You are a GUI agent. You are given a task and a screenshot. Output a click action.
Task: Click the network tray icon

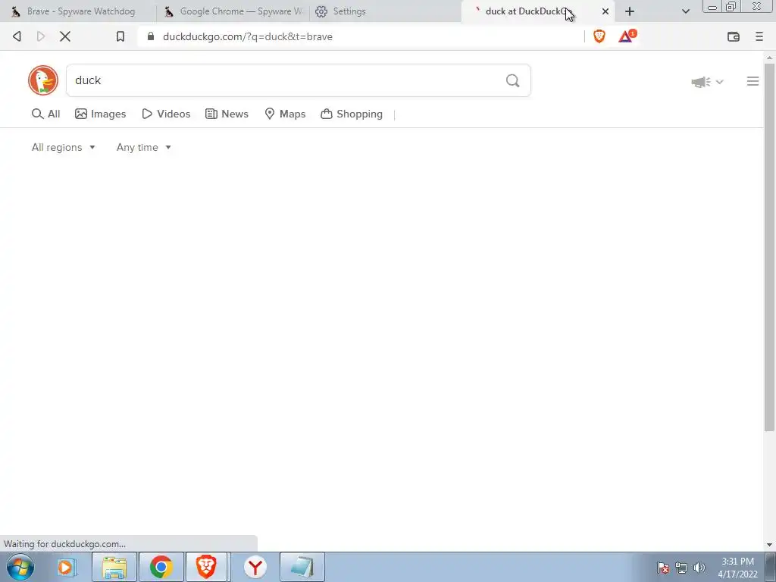click(x=681, y=568)
